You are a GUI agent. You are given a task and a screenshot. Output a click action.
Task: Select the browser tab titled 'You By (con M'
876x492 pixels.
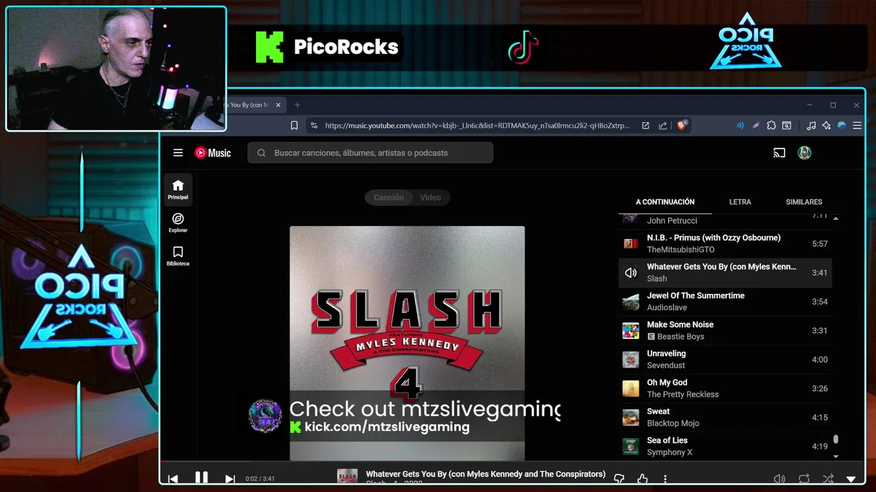251,105
